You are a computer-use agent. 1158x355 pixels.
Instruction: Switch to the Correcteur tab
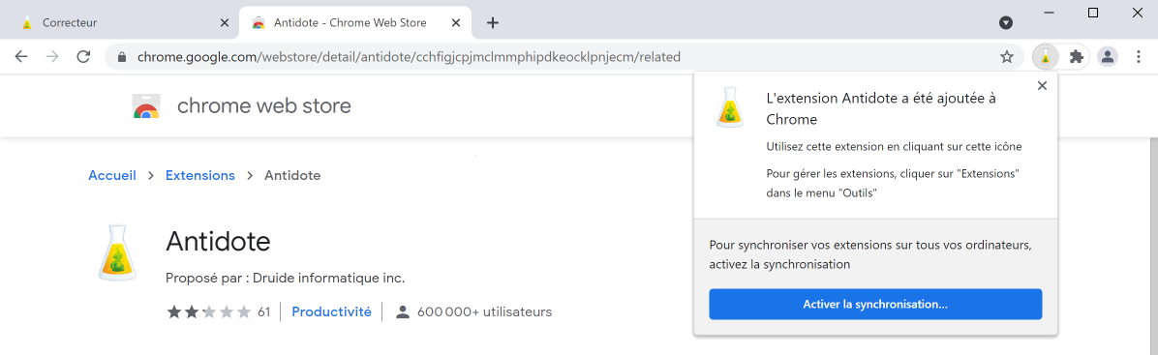tap(118, 23)
